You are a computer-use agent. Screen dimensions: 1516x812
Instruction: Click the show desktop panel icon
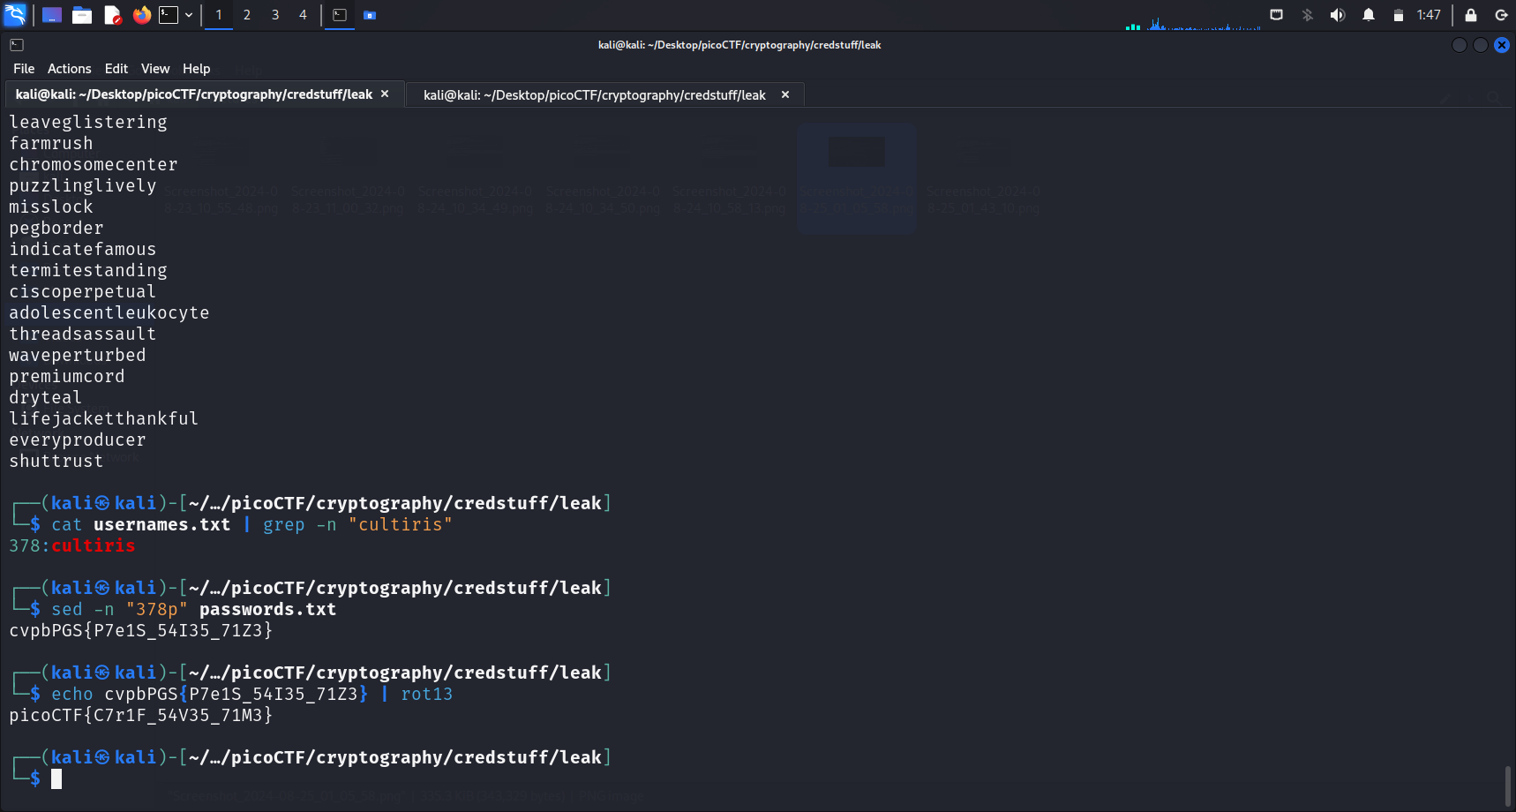(x=52, y=15)
